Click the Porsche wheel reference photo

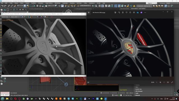tap(130, 47)
